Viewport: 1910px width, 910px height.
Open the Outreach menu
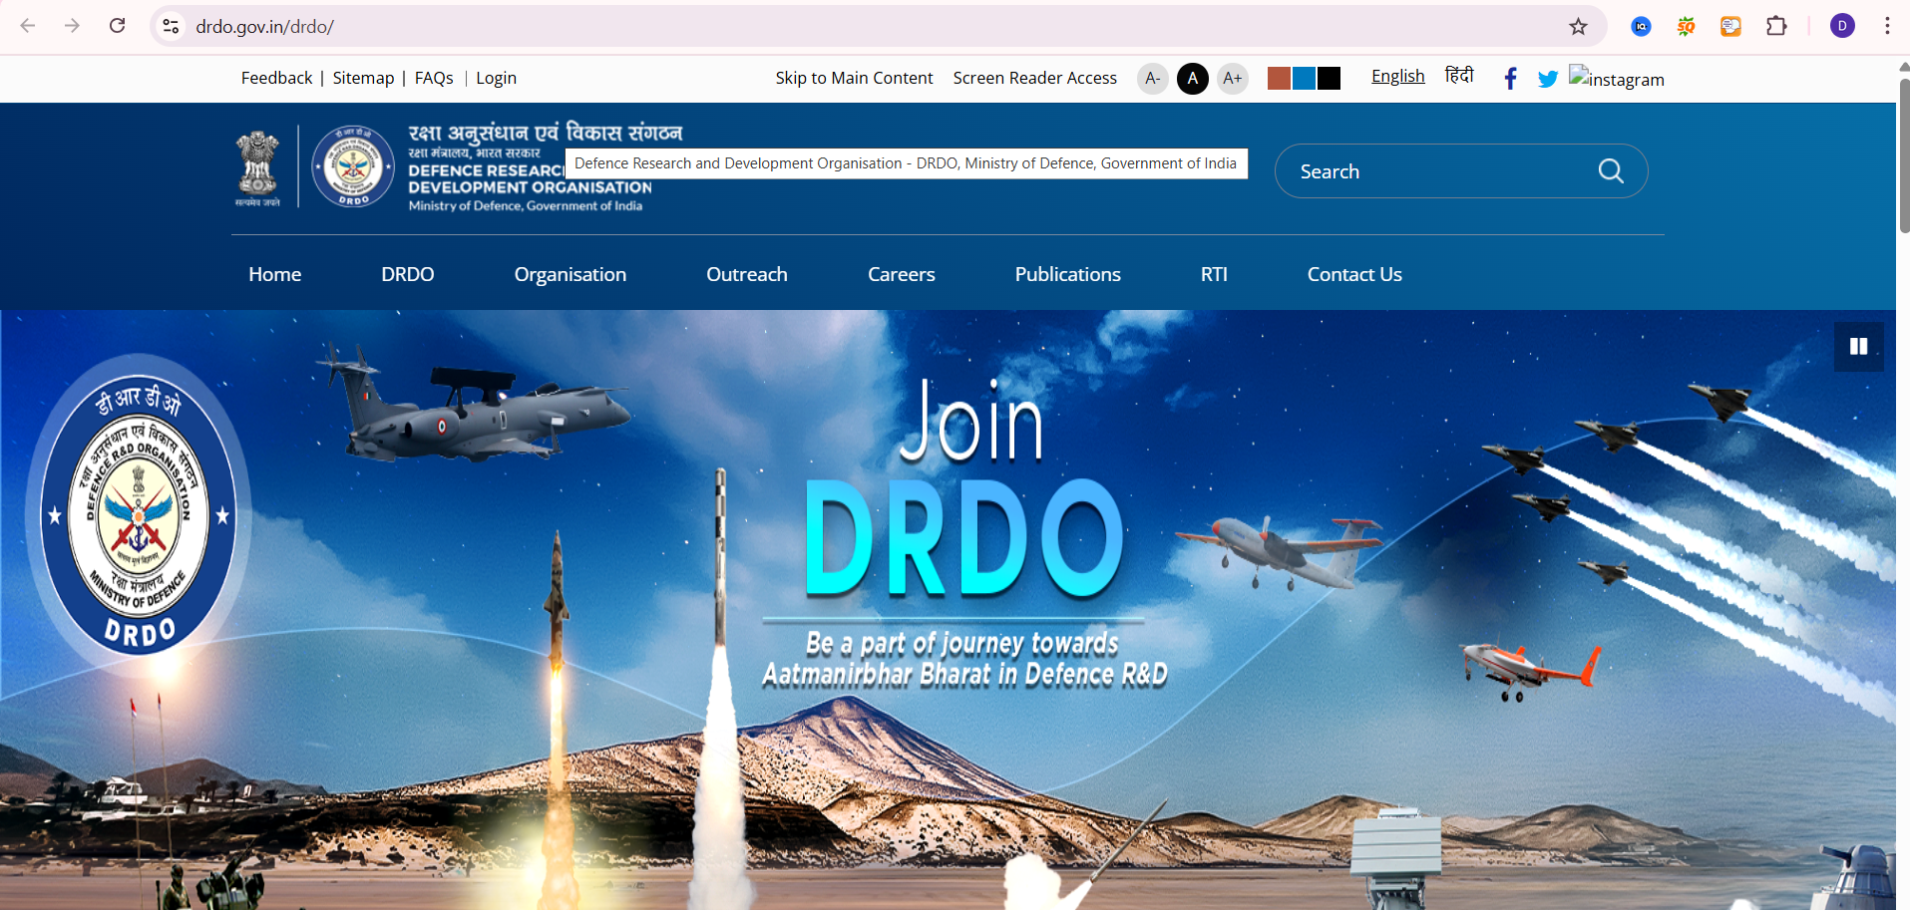click(x=747, y=274)
